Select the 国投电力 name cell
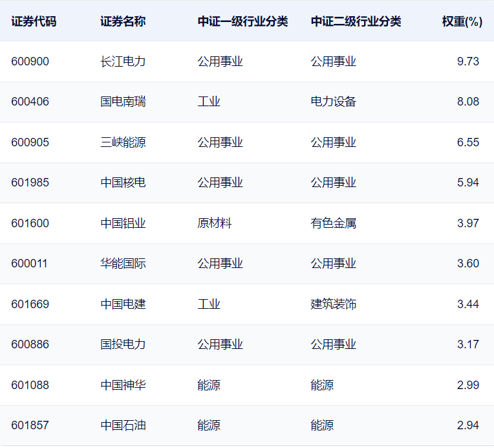 pyautogui.click(x=123, y=344)
